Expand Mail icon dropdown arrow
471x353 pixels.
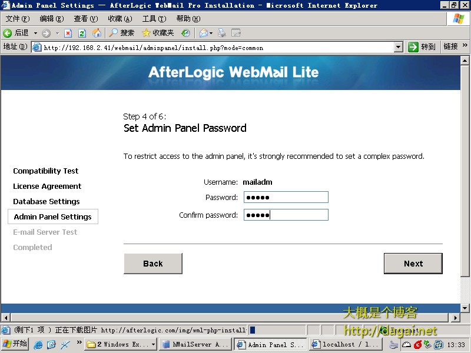[211, 33]
